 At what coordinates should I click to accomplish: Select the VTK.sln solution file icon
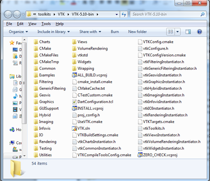tap(74, 129)
